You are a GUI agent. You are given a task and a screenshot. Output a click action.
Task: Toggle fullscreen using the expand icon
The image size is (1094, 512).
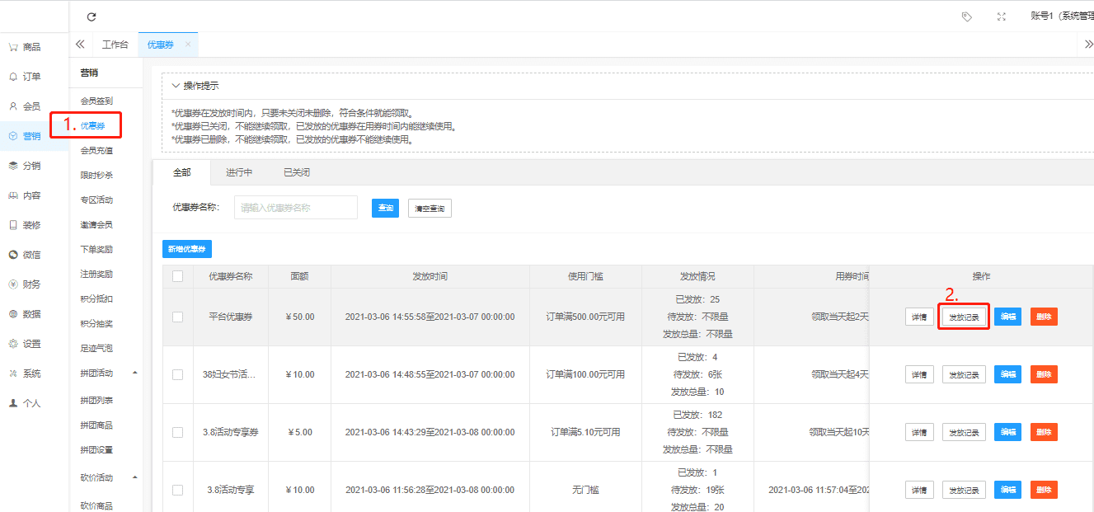point(1002,16)
